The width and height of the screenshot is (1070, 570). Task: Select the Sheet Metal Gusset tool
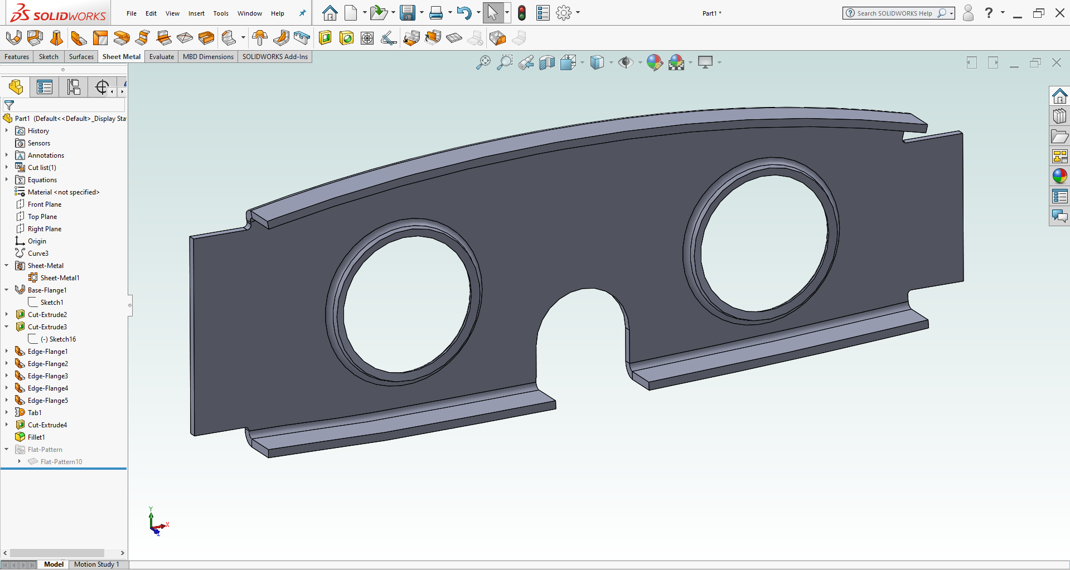tap(281, 38)
